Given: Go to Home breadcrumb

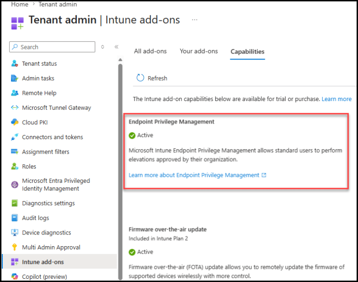Looking at the screenshot, I should (x=20, y=4).
